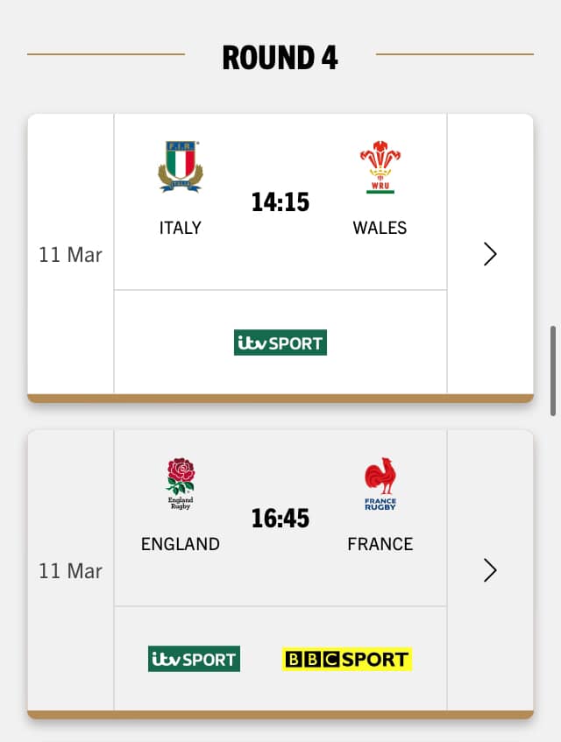The width and height of the screenshot is (561, 742).
Task: Click the FRANCE team name
Action: [x=380, y=544]
